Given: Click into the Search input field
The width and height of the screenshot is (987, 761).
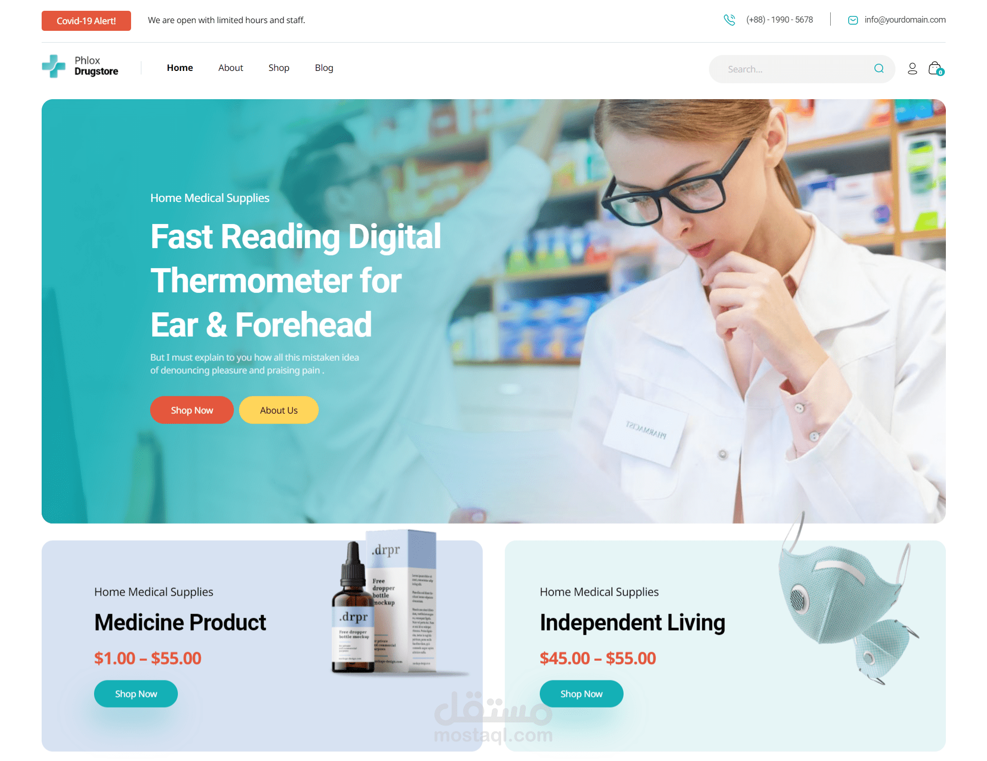Looking at the screenshot, I should [794, 69].
